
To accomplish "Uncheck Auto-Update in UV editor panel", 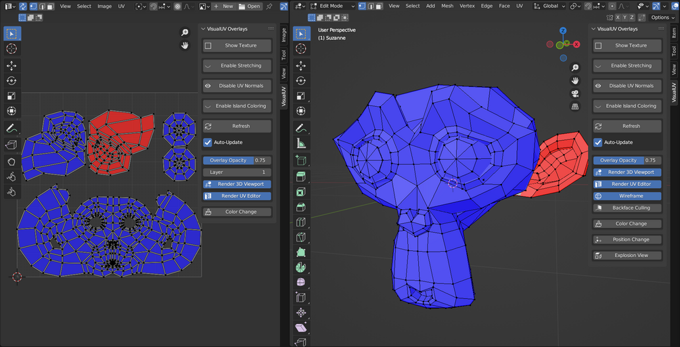I will pos(208,142).
